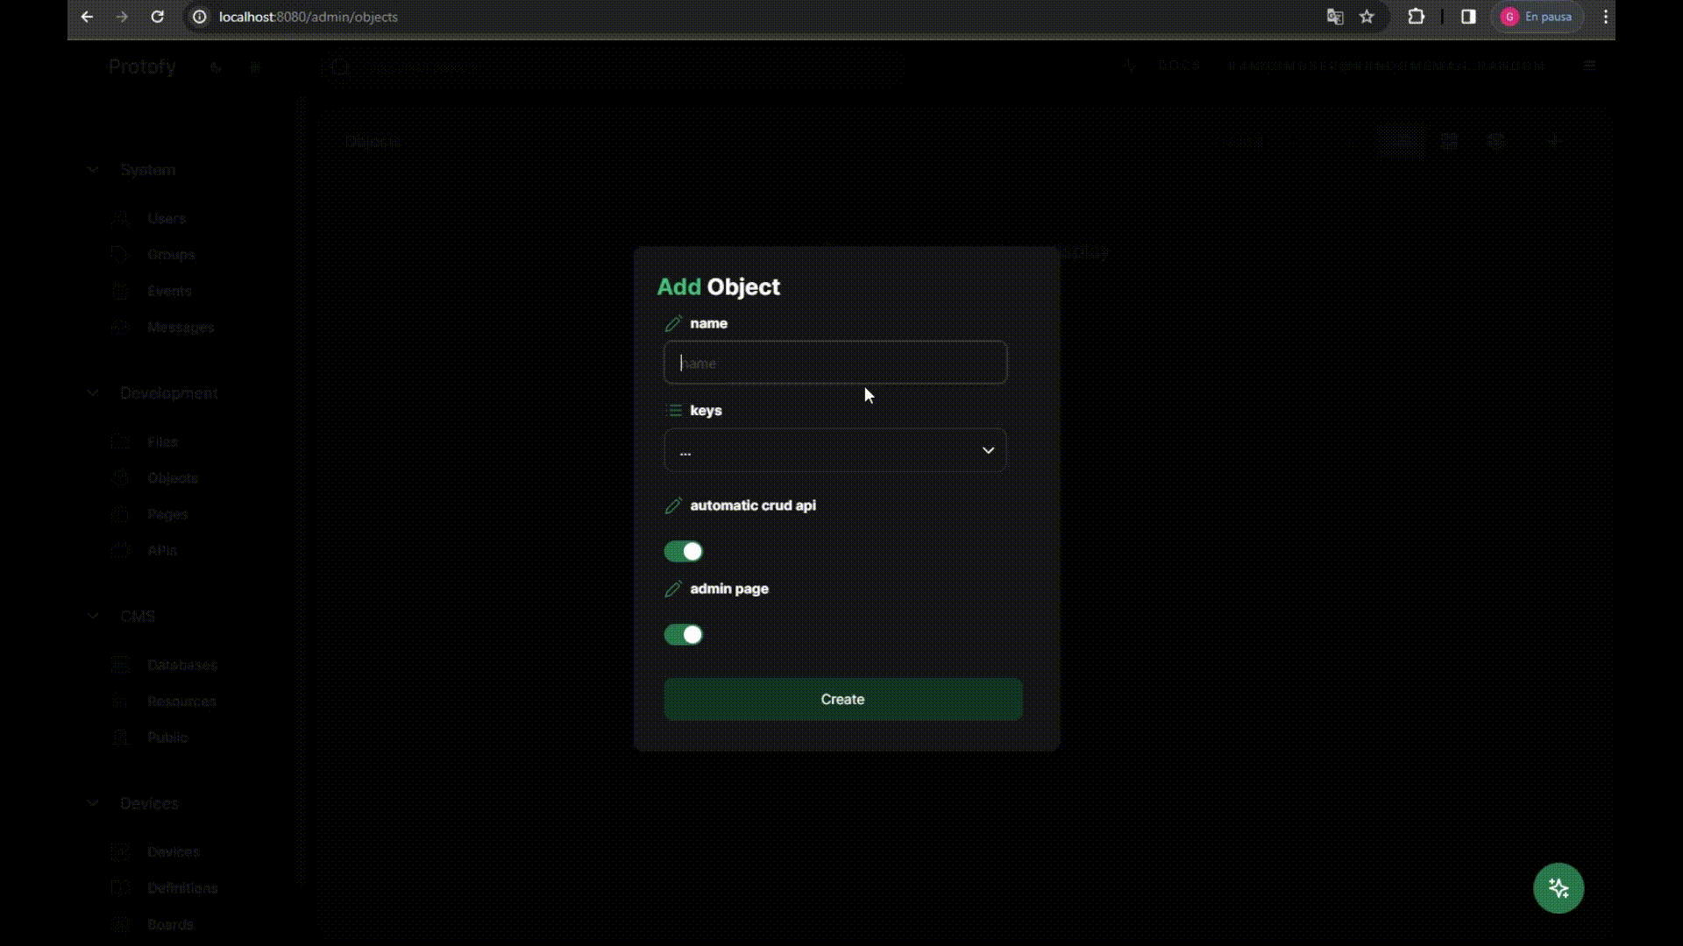This screenshot has height=946, width=1683.
Task: Open the browser extensions puzzle icon
Action: 1416,17
